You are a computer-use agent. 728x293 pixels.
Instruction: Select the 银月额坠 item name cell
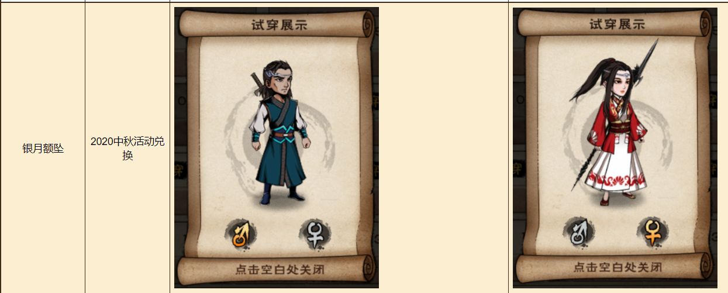[43, 149]
